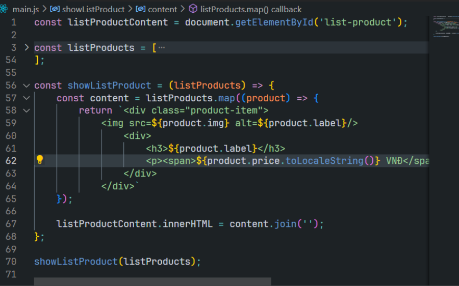Click the showListProduct variable symbol icon
Image resolution: width=459 pixels, height=286 pixels.
click(55, 9)
